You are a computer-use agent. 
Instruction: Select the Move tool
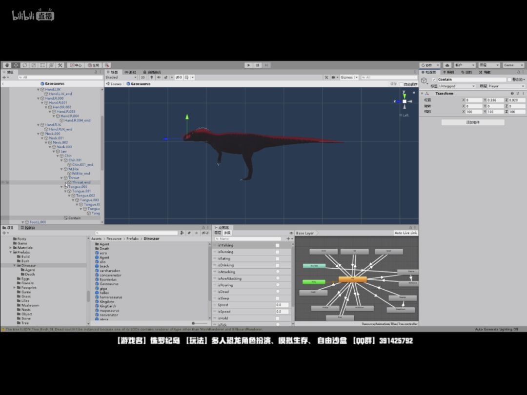click(16, 65)
